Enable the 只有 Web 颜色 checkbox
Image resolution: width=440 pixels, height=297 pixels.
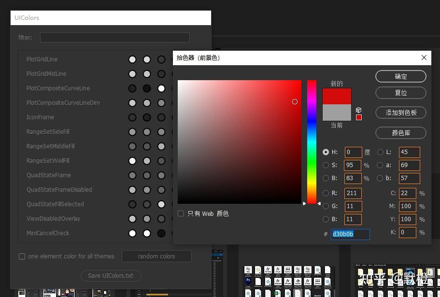[x=181, y=213]
